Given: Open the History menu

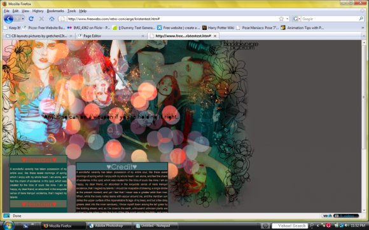Looking at the screenshot, I should (x=38, y=11).
